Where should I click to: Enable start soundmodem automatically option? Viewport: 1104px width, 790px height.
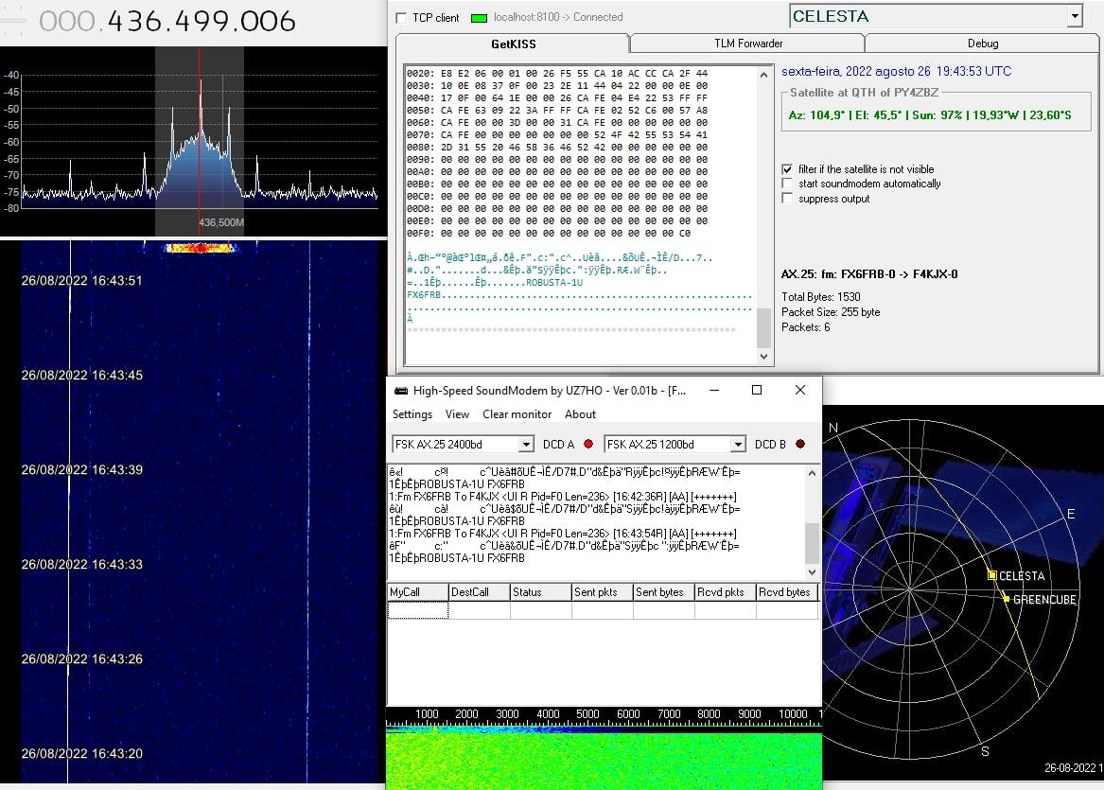tap(787, 184)
